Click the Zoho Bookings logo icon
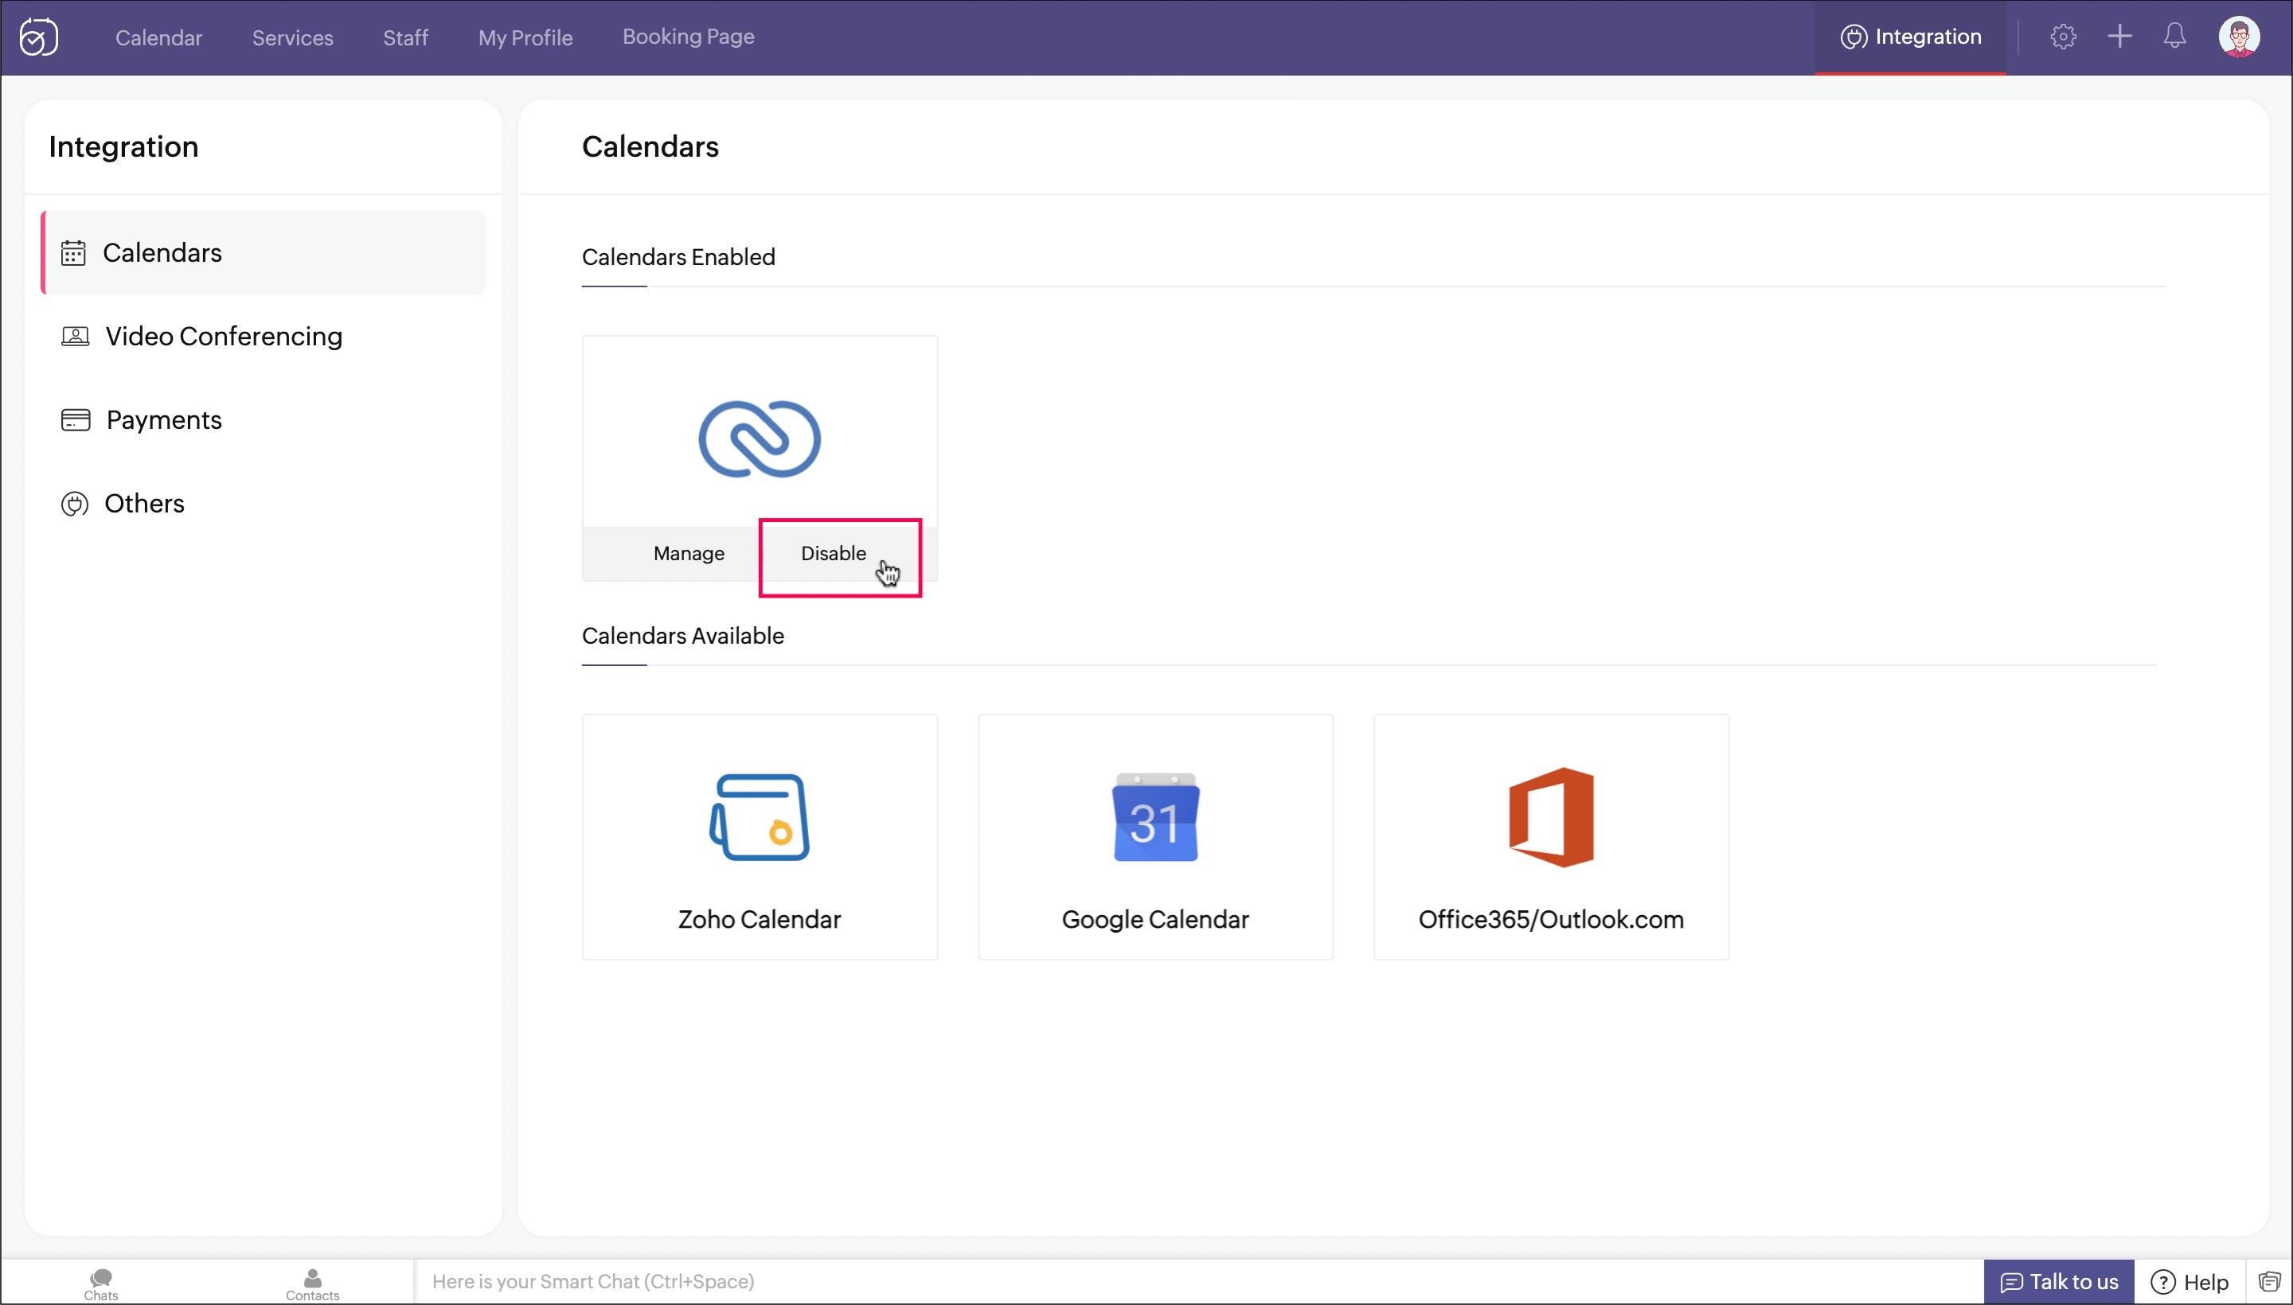This screenshot has width=2293, height=1305. tap(38, 37)
